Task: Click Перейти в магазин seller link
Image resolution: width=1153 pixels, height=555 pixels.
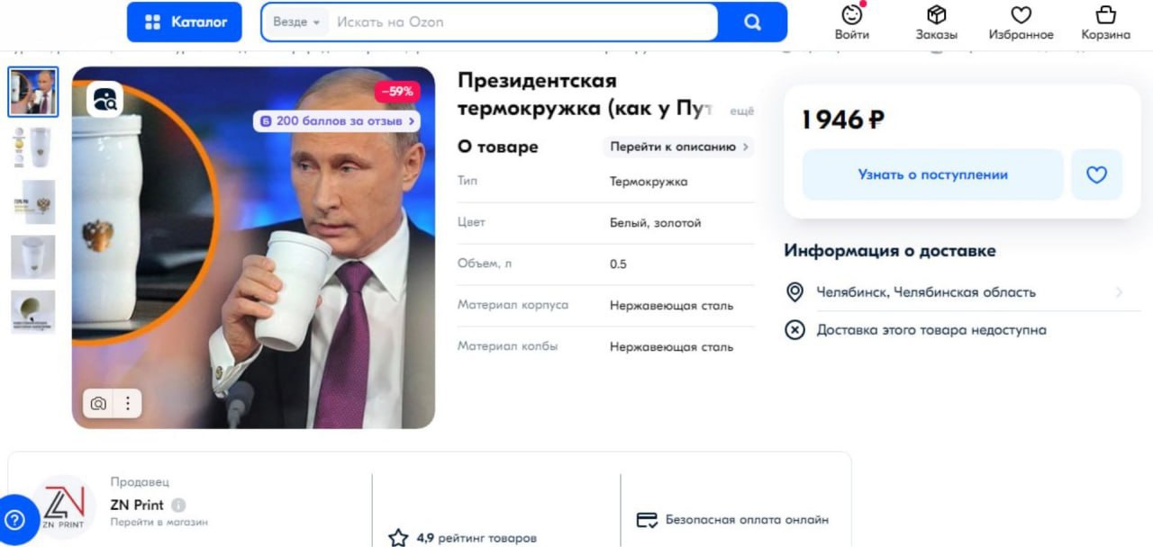Action: point(159,522)
